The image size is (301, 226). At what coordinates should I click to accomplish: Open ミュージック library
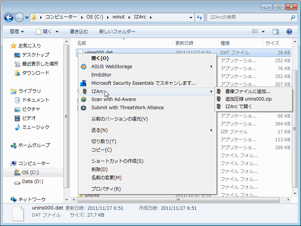point(32,127)
